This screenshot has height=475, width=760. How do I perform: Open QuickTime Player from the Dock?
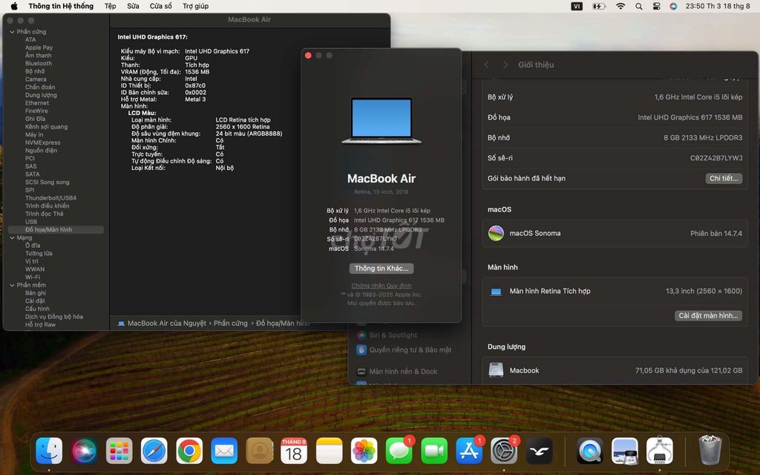click(x=590, y=451)
